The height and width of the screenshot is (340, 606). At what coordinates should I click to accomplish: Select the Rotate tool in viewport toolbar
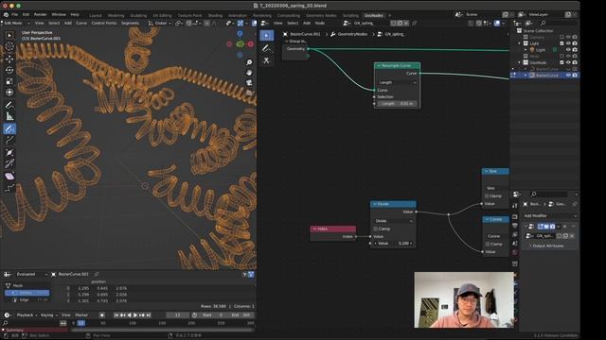[x=9, y=70]
